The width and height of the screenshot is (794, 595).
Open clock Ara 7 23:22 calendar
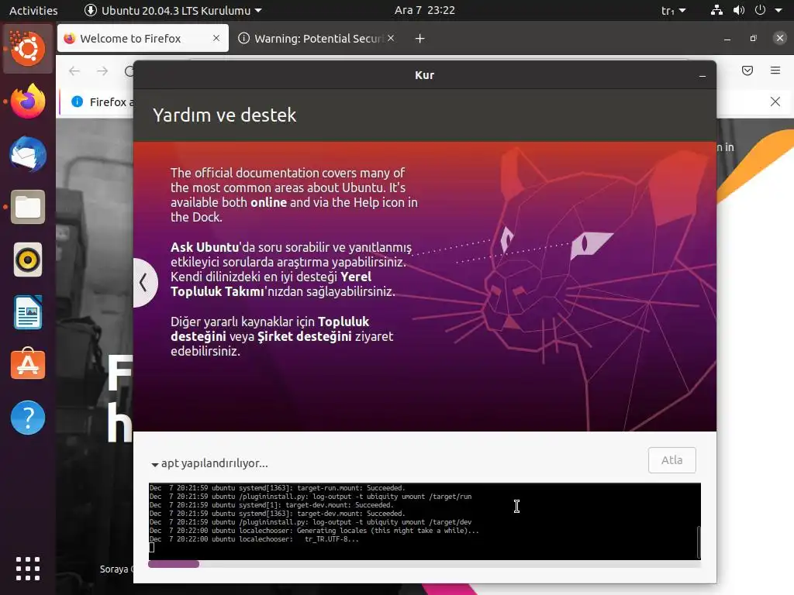[x=424, y=10]
